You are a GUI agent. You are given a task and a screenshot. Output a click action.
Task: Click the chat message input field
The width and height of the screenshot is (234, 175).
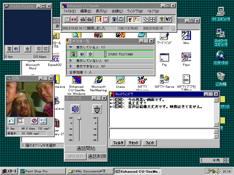[x=162, y=134]
